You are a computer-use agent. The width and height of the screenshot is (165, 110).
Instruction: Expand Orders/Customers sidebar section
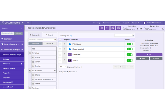click(22, 44)
